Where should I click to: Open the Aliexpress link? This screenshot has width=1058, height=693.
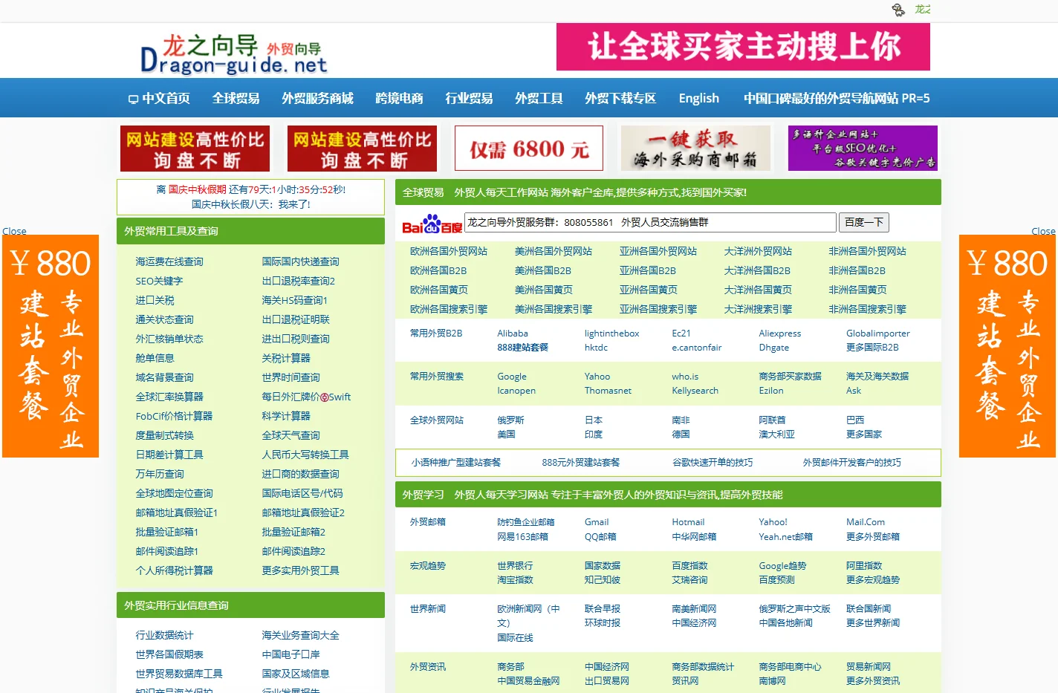779,334
